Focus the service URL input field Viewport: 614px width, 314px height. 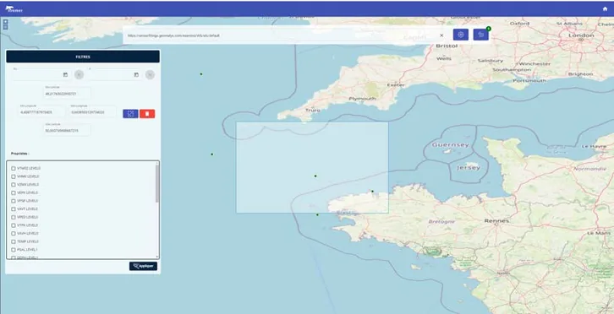pyautogui.click(x=282, y=35)
